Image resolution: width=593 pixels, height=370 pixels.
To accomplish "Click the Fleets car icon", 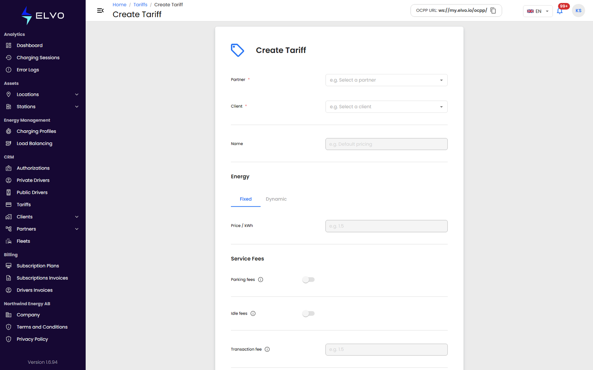I will point(9,241).
